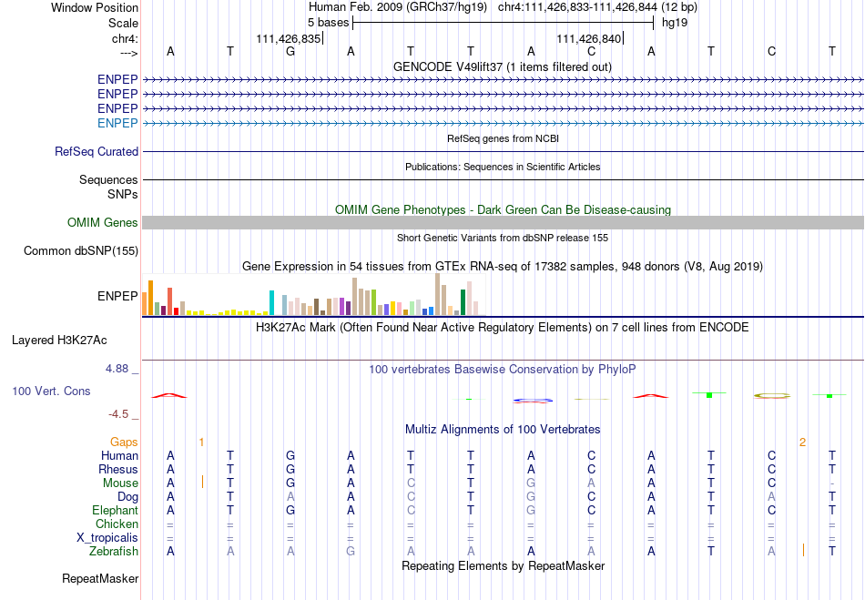Open the GENCODE V49lift37 track title
The height and width of the screenshot is (600, 865).
(x=503, y=66)
